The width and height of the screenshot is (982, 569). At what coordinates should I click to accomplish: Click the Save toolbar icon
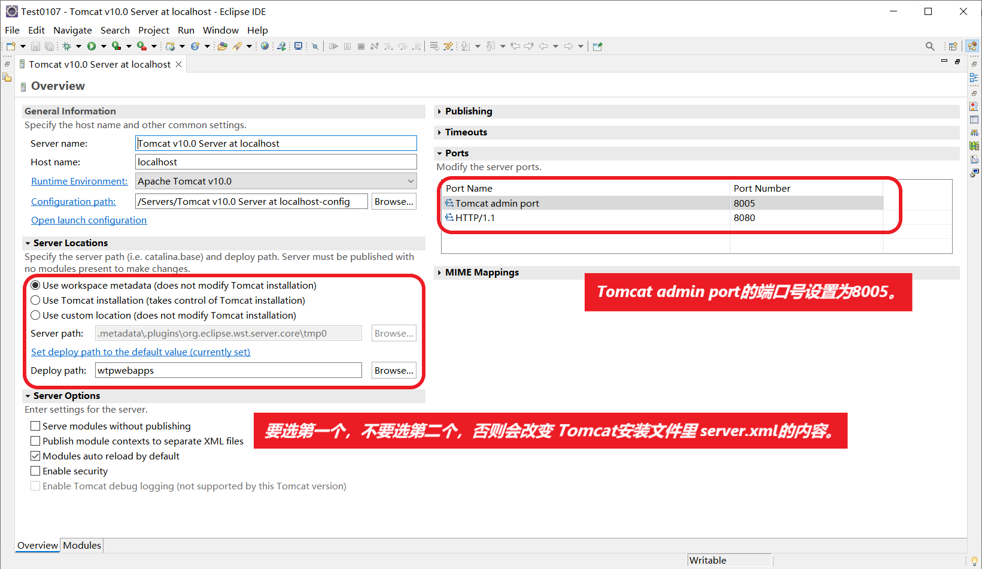35,46
